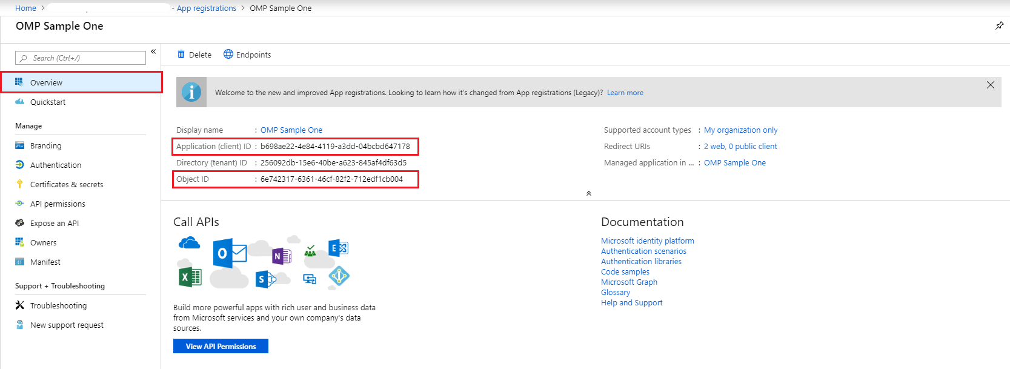This screenshot has height=369, width=1010.
Task: Open the Learn more link
Action: point(625,93)
